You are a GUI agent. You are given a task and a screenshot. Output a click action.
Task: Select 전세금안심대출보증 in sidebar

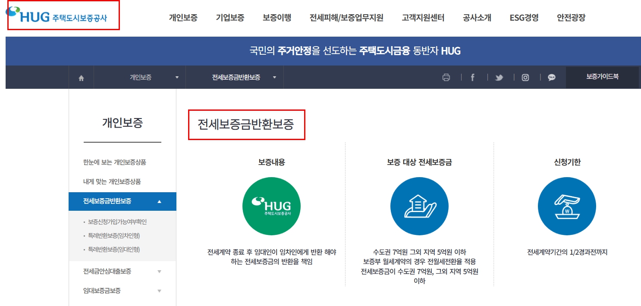click(107, 272)
